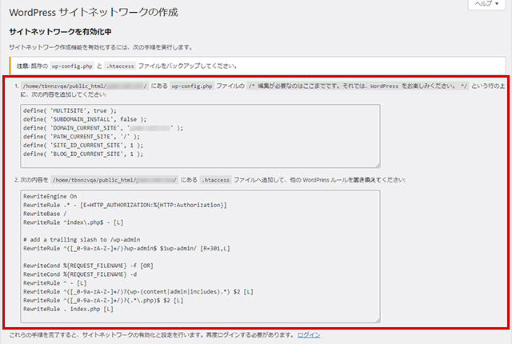Image resolution: width=512 pixels, height=344 pixels.
Task: Select the DOMAIN_CURRENT_SITE define line
Action: (x=103, y=128)
